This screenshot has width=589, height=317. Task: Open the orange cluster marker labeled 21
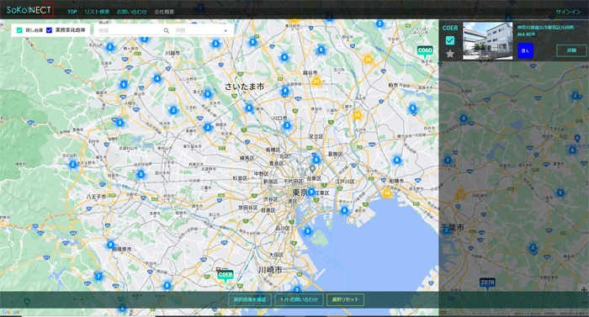316,82
